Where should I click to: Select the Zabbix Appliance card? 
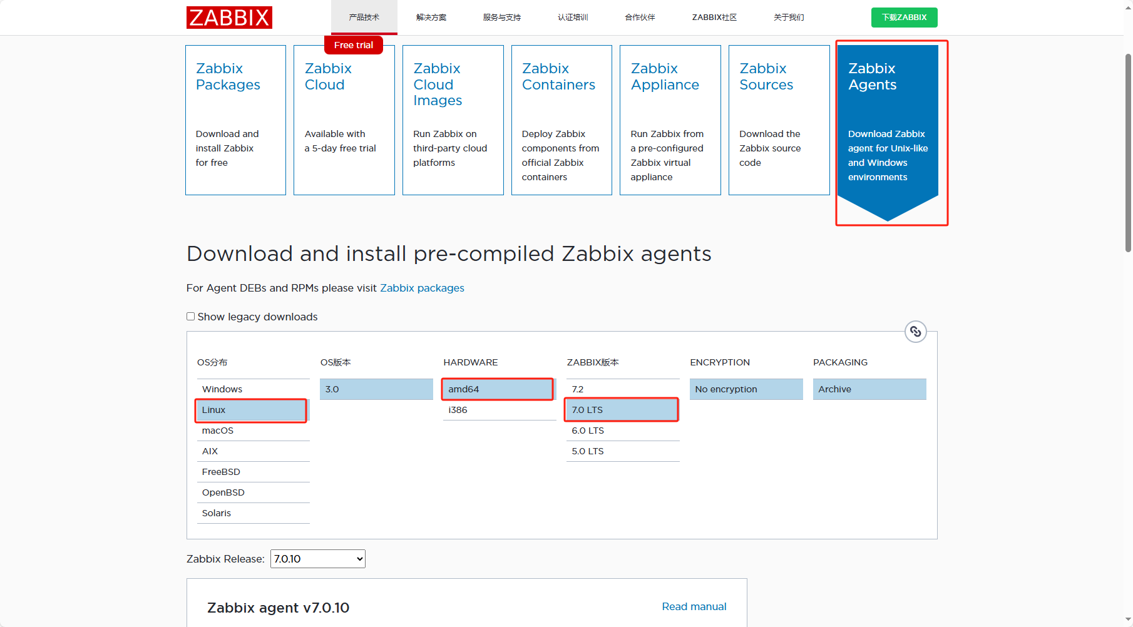pyautogui.click(x=670, y=120)
